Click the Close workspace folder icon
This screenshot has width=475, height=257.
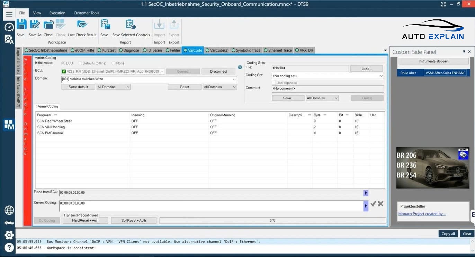48,25
